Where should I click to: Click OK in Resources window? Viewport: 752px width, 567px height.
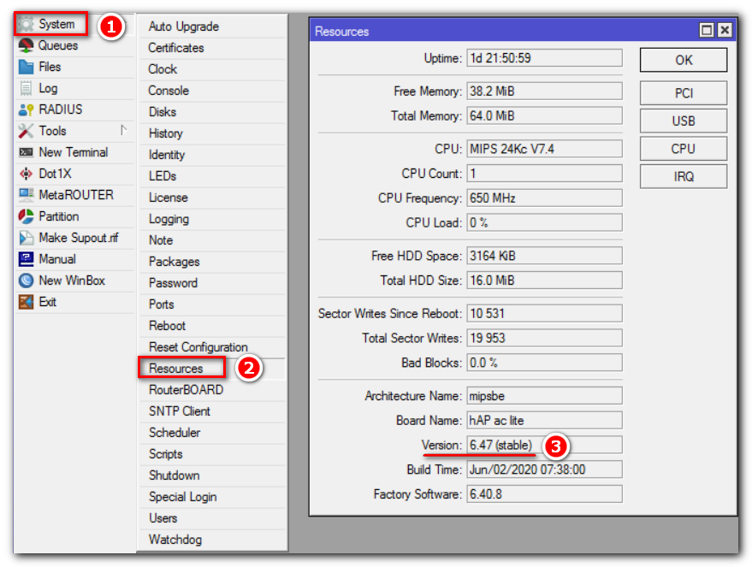684,60
